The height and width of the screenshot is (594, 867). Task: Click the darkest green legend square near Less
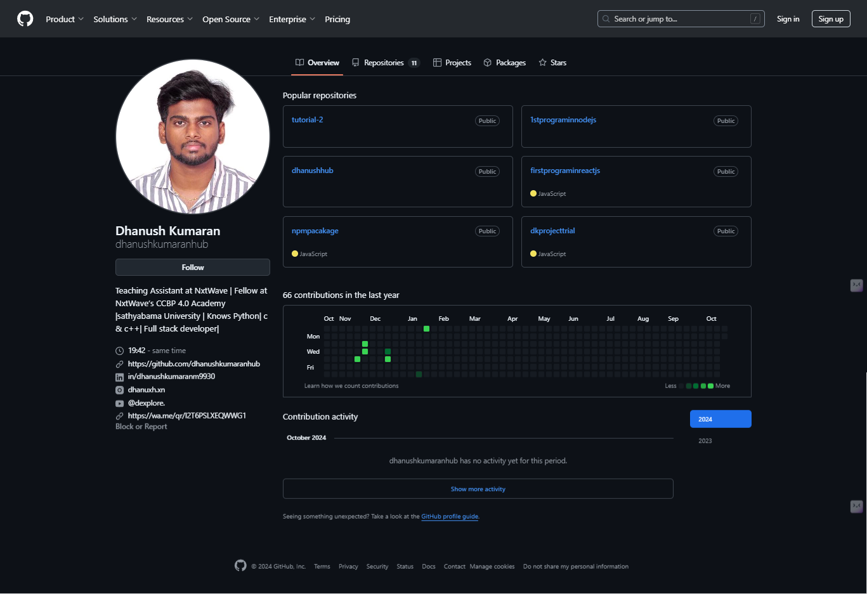click(689, 385)
